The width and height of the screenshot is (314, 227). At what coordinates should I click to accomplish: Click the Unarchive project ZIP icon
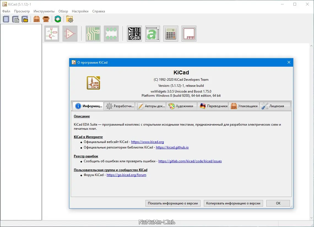coord(46,19)
